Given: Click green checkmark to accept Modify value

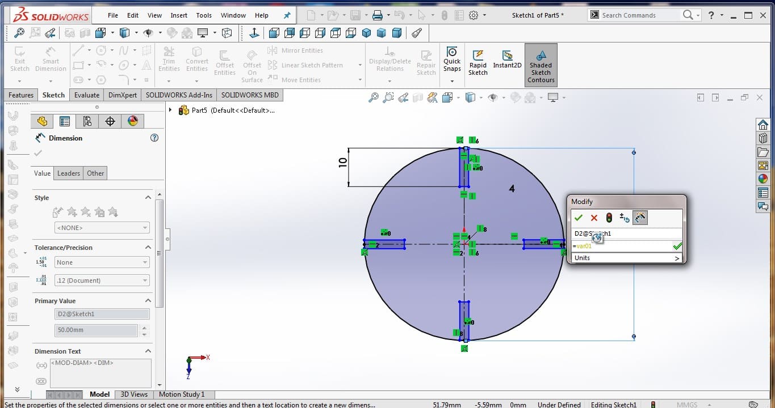Looking at the screenshot, I should tap(578, 218).
